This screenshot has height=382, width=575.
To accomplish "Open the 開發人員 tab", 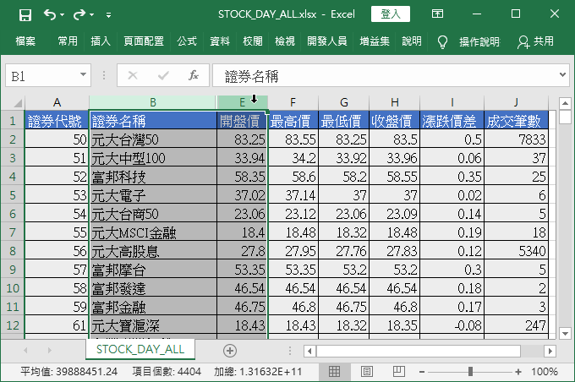I will tap(327, 41).
